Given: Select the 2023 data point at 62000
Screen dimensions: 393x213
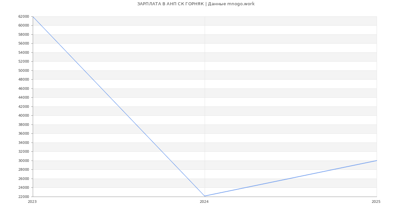Looking at the screenshot, I should 33,16.
